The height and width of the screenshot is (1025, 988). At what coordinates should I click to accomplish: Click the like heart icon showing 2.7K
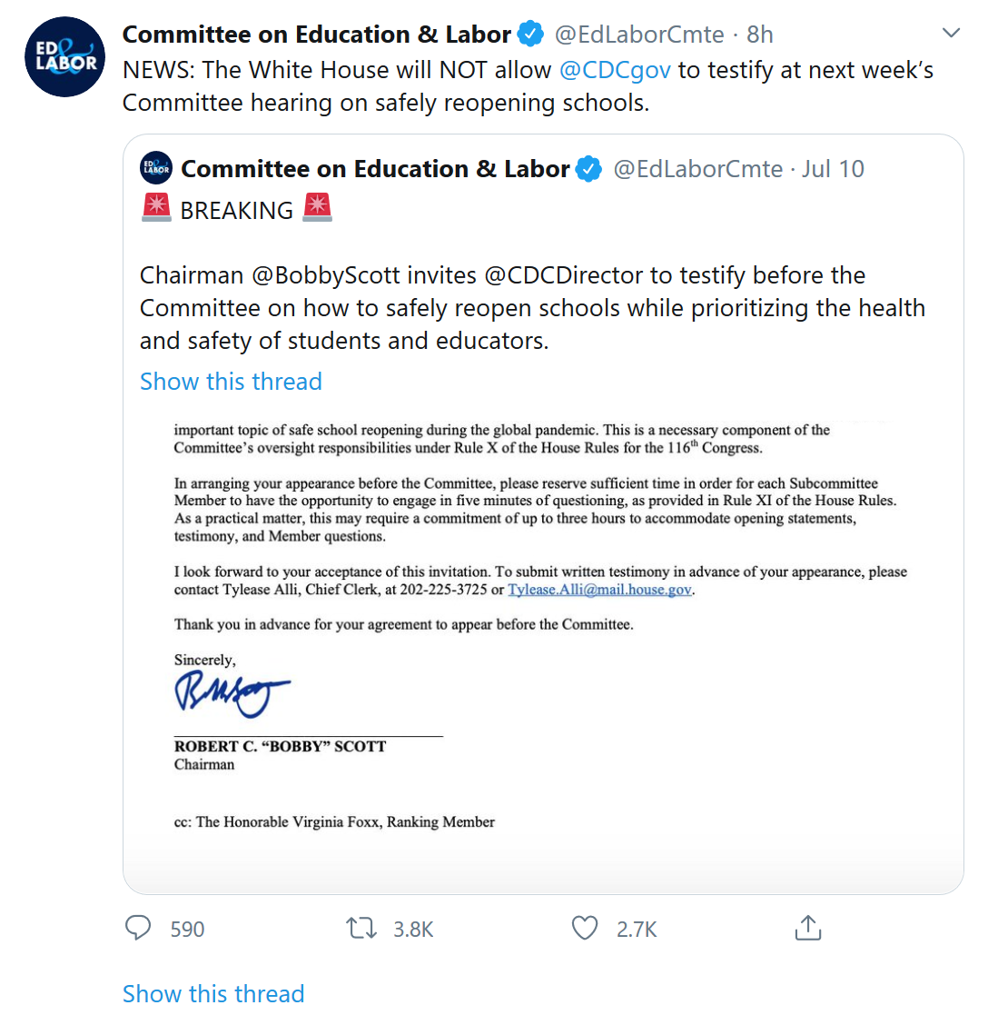pos(585,929)
